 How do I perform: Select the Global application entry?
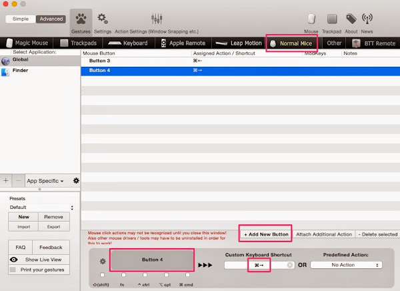pyautogui.click(x=40, y=61)
